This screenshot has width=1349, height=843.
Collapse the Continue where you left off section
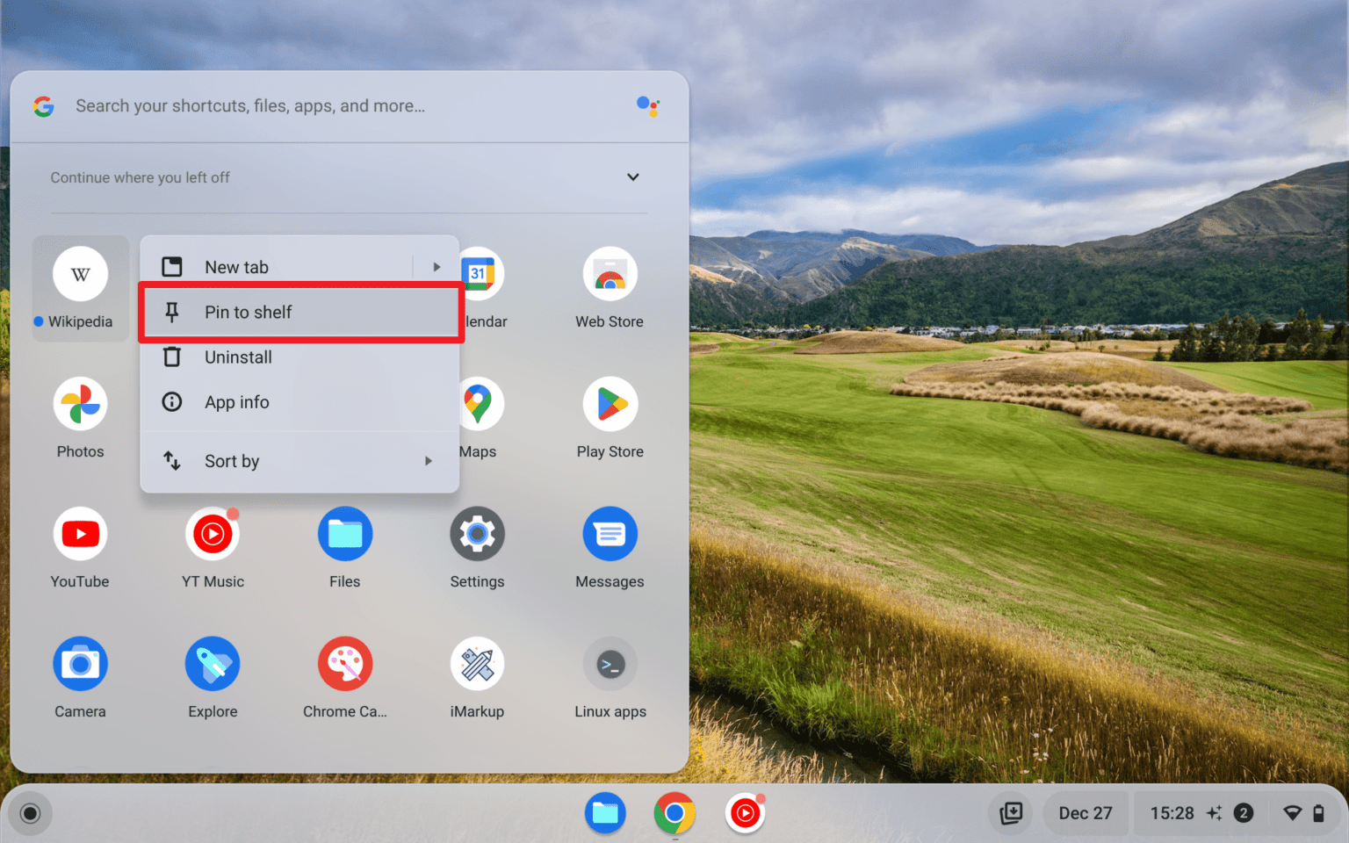632,177
